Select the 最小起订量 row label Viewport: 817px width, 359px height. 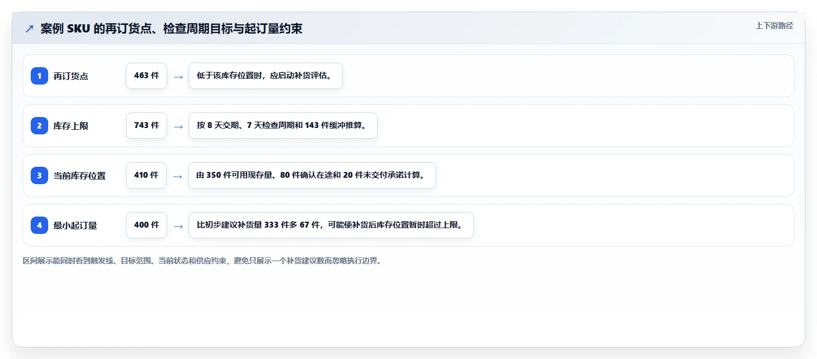75,225
